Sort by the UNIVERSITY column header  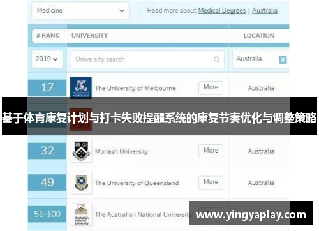[x=90, y=36]
